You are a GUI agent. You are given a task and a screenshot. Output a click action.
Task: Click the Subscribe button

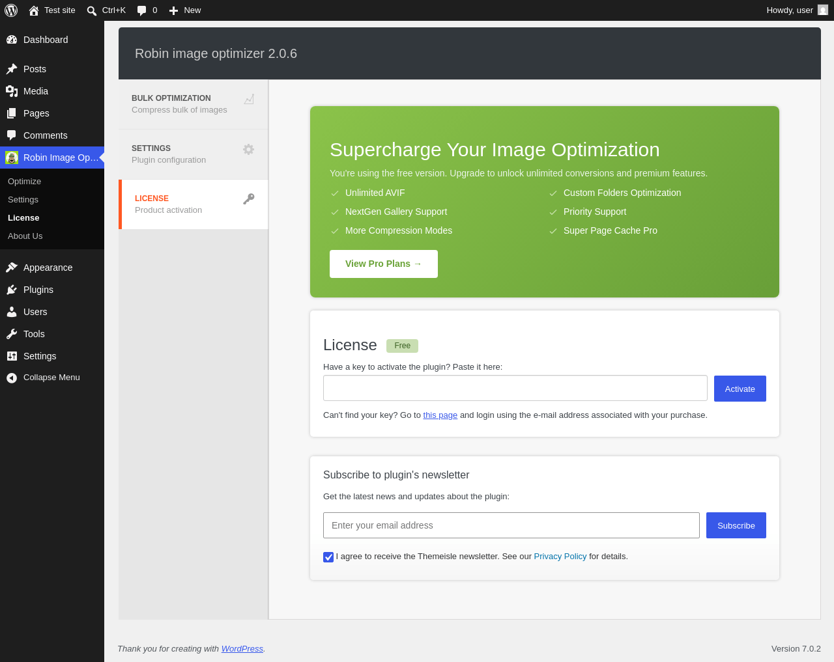coord(736,525)
